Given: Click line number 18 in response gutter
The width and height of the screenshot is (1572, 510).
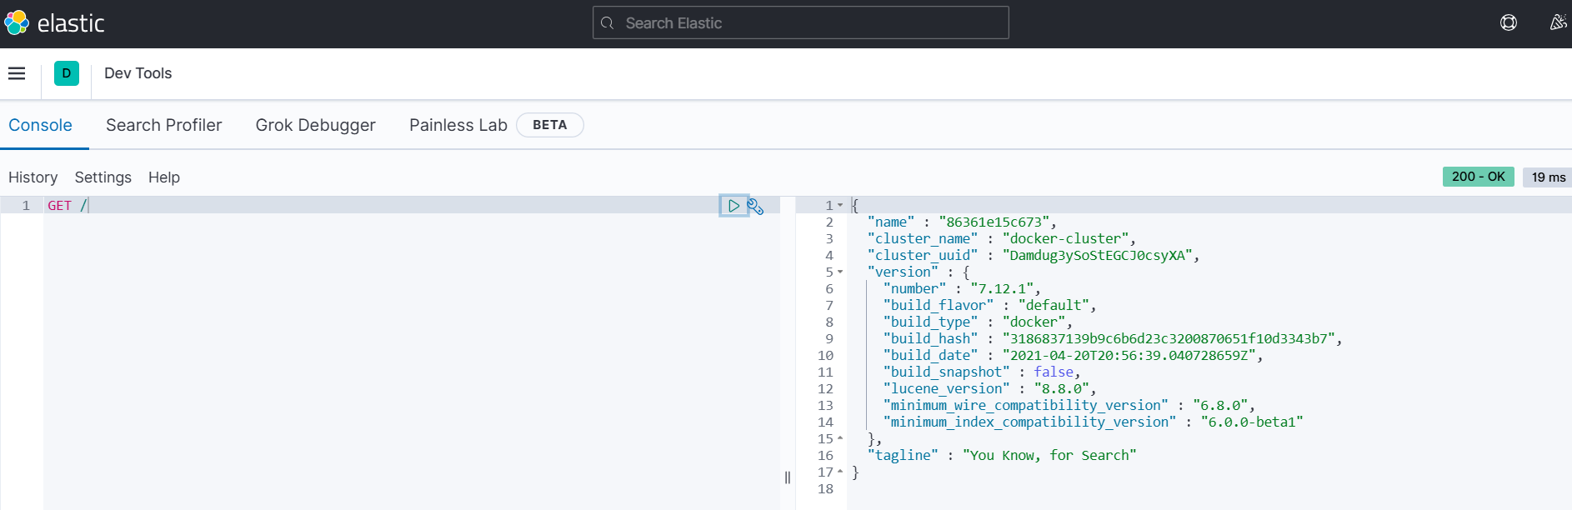Looking at the screenshot, I should coord(825,488).
